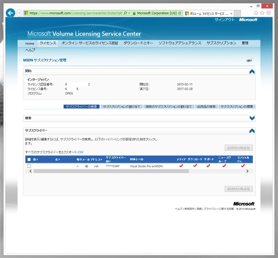Image resolution: width=278 pixels, height=258 pixels.
Task: Select the サブスクリプションの概要 tab
Action: click(x=237, y=107)
